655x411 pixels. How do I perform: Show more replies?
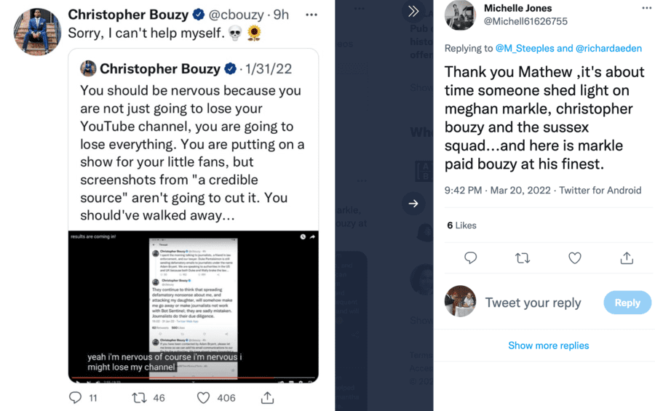tap(549, 346)
